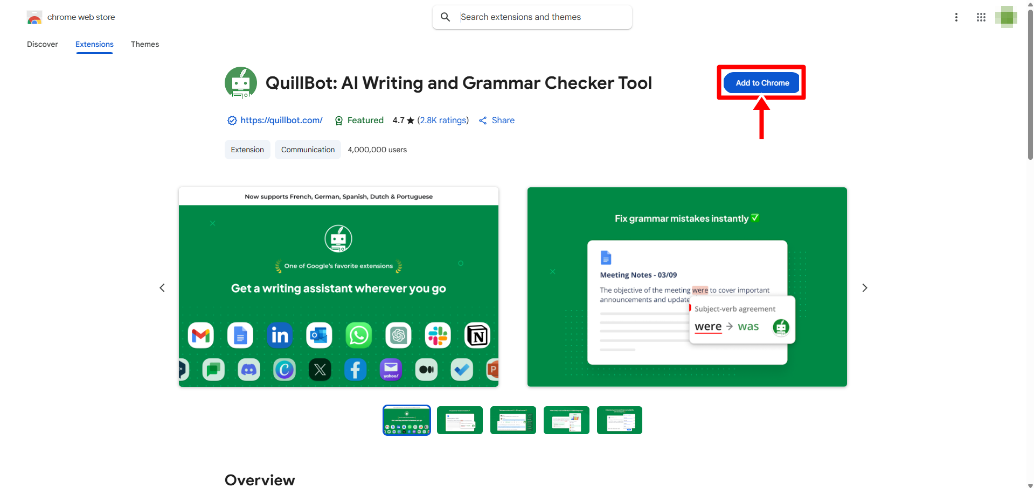Select the Communication category chip

click(x=308, y=150)
